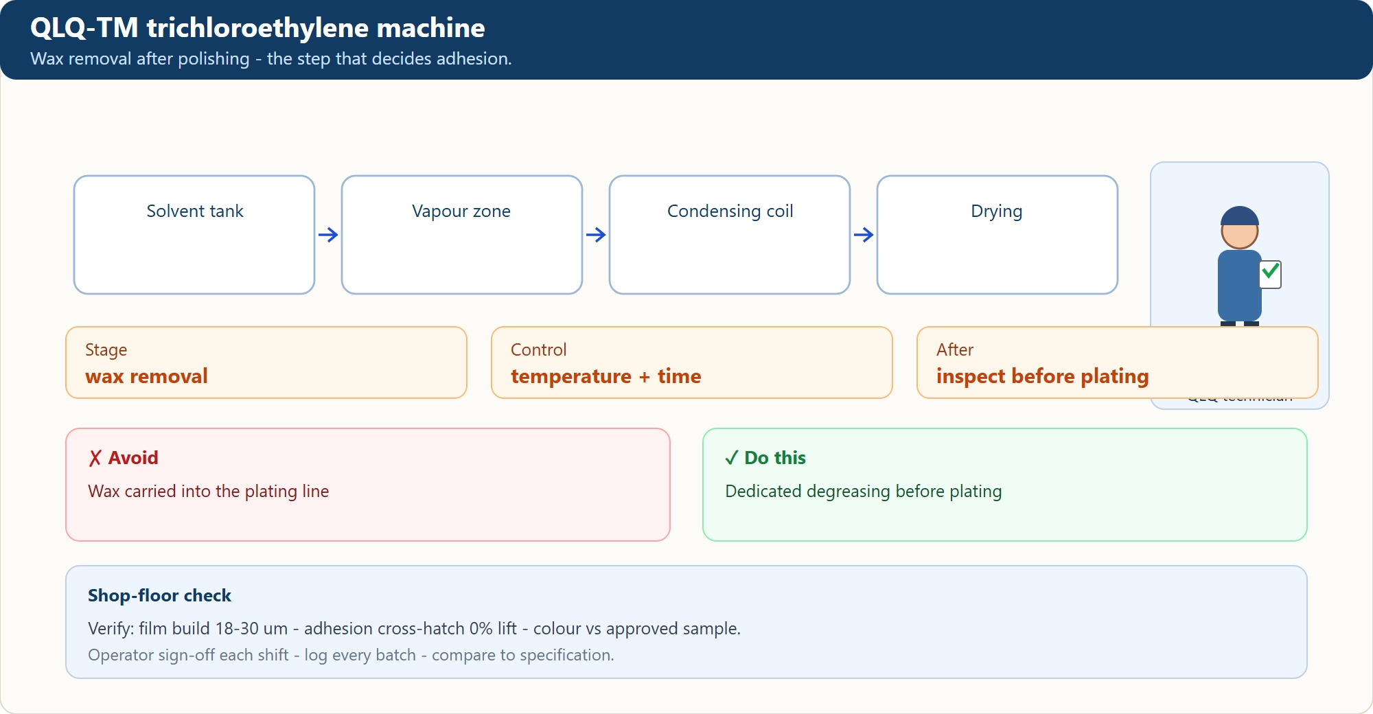Click the Solvent tank stage box
Screen dimensions: 1373x714
[x=194, y=235]
